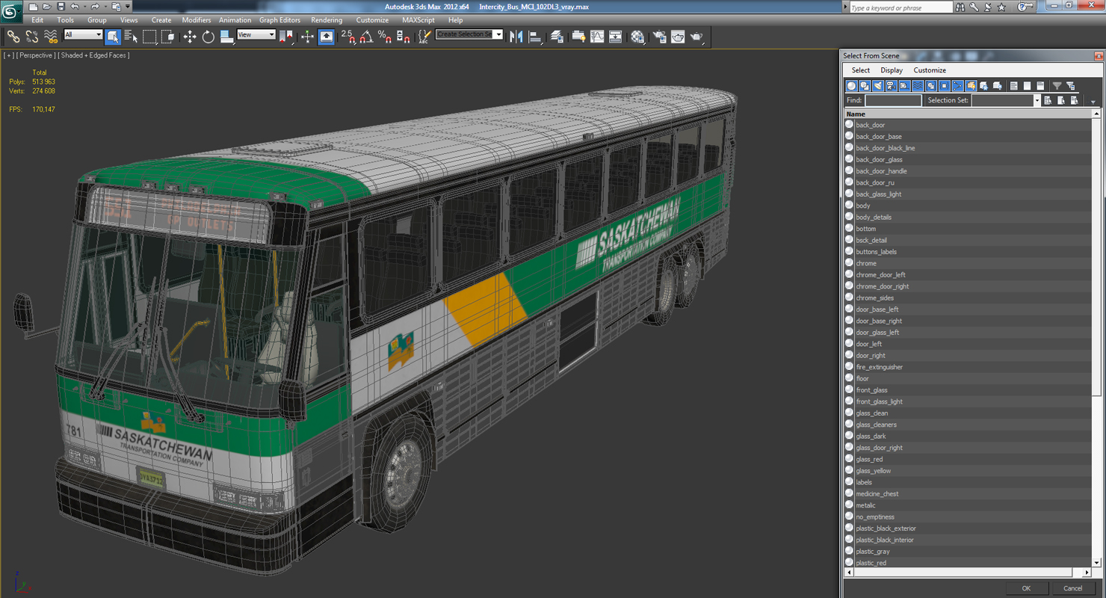
Task: Open Shaded + Edged Faces viewport menu
Action: pyautogui.click(x=95, y=55)
